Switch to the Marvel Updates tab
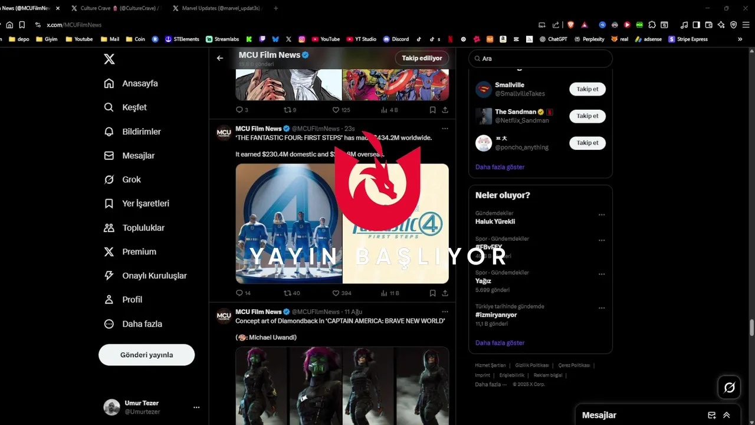Image resolution: width=755 pixels, height=425 pixels. click(x=216, y=8)
